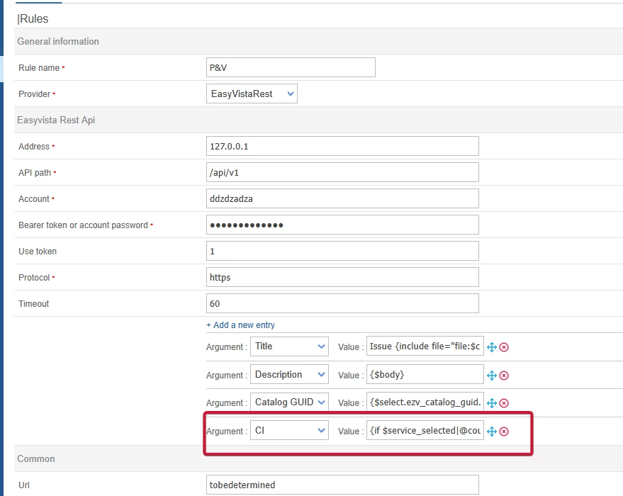Screen dimensions: 623x496
Task: Click the CI argument value field
Action: pyautogui.click(x=425, y=431)
